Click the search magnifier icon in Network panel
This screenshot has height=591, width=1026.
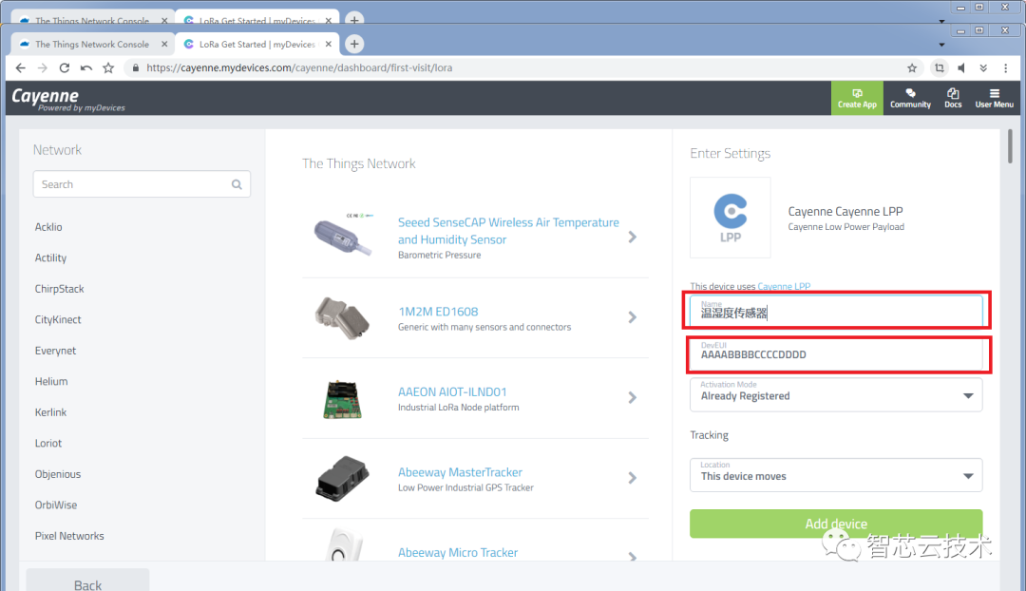pyautogui.click(x=237, y=184)
